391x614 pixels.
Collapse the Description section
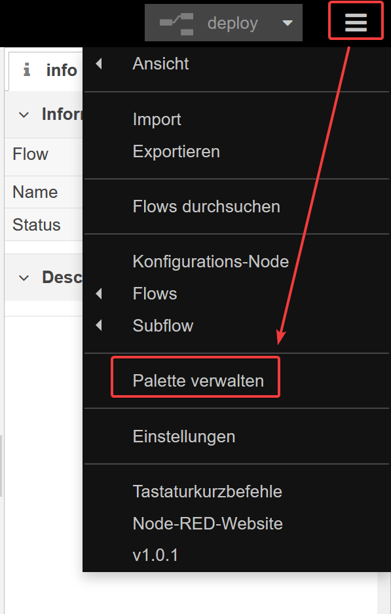24,277
